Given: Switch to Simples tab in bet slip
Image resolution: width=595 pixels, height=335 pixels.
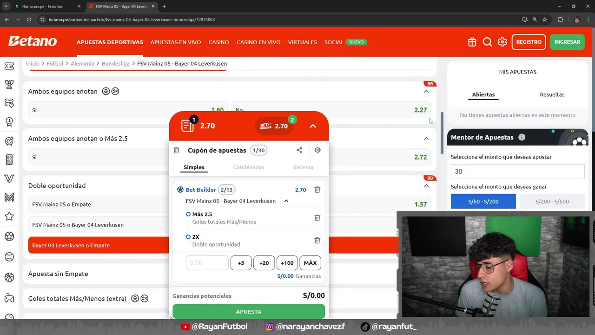Looking at the screenshot, I should pyautogui.click(x=194, y=167).
